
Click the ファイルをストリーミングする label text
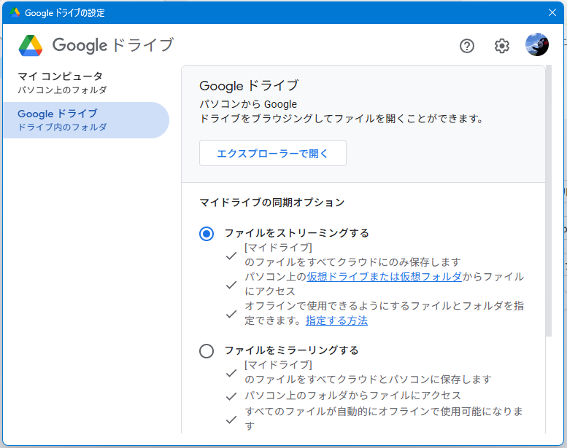pyautogui.click(x=297, y=233)
